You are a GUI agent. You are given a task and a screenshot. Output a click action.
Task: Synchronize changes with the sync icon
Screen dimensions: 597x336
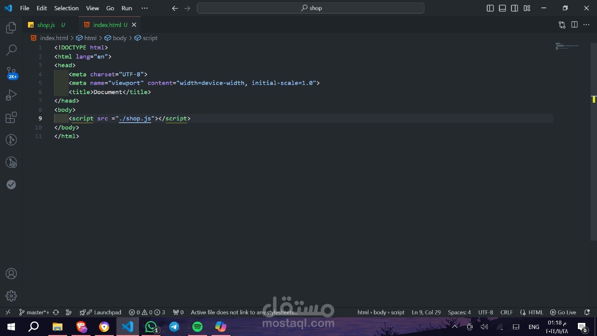coord(56,312)
